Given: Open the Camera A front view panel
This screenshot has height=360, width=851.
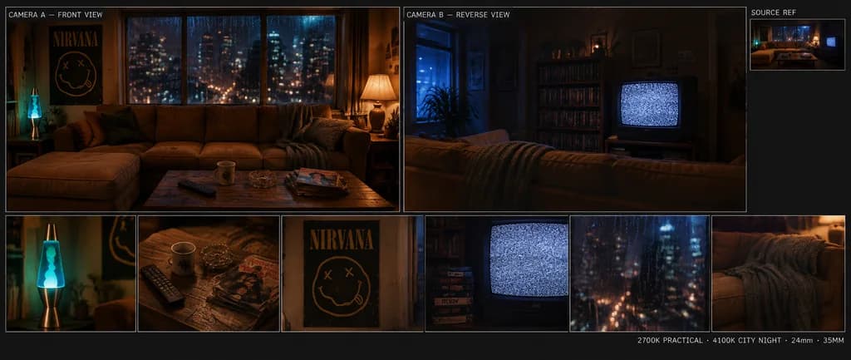Looking at the screenshot, I should [x=203, y=109].
